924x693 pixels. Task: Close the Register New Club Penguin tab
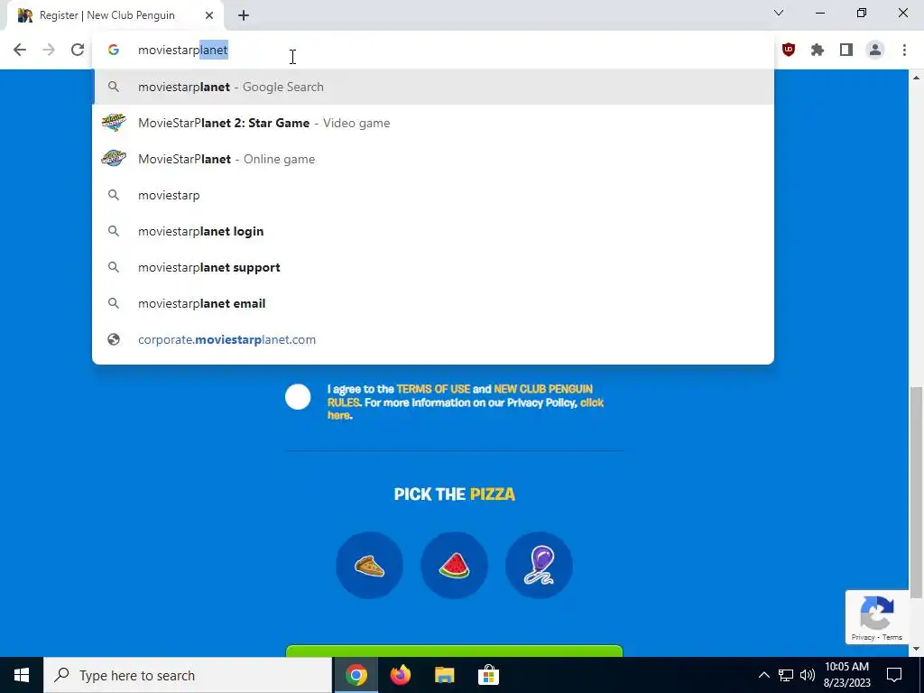click(x=209, y=15)
